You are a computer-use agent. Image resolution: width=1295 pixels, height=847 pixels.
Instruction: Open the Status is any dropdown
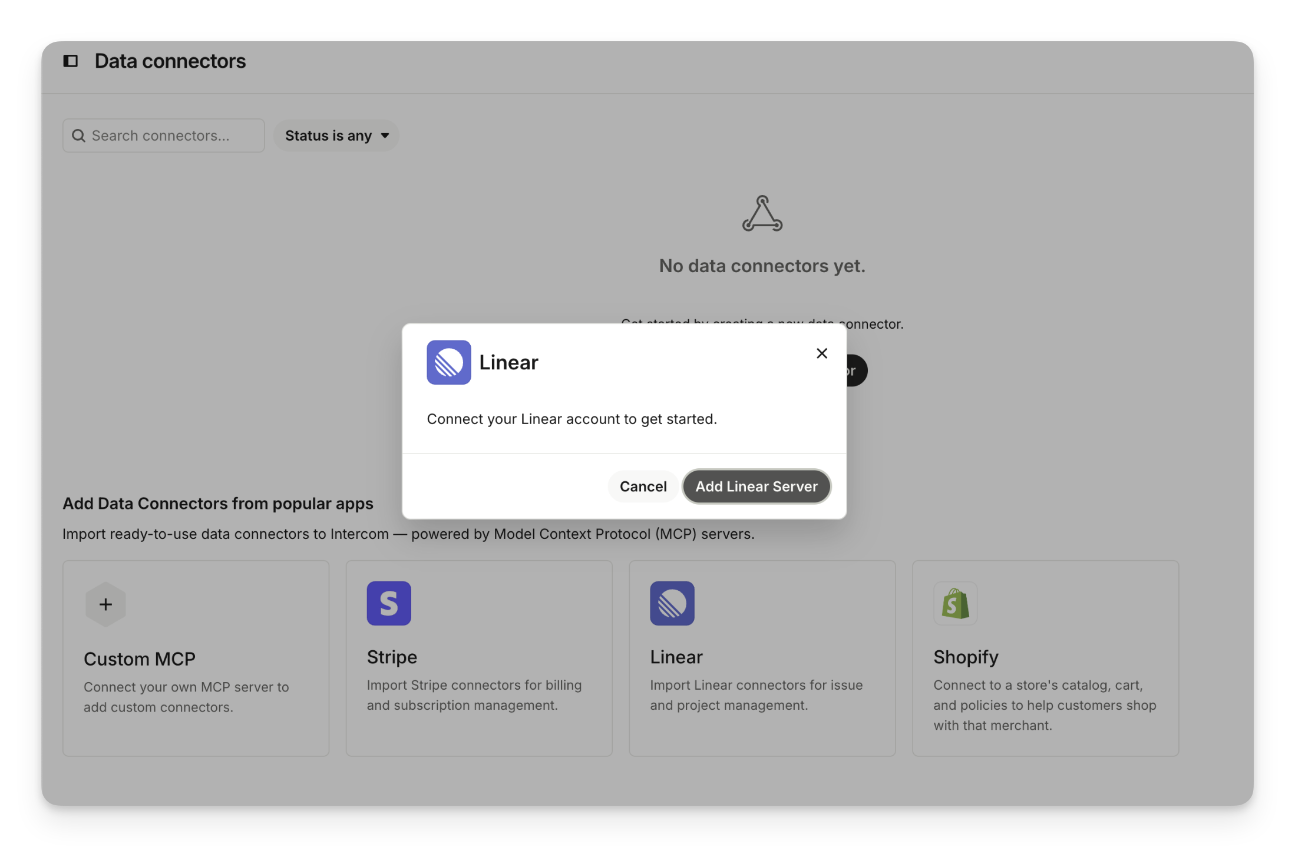[x=328, y=136]
